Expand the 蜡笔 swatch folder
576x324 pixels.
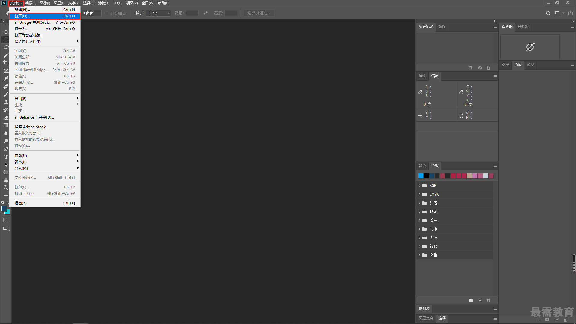[x=419, y=212]
